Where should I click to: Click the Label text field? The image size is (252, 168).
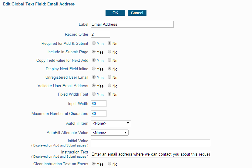[132, 24]
